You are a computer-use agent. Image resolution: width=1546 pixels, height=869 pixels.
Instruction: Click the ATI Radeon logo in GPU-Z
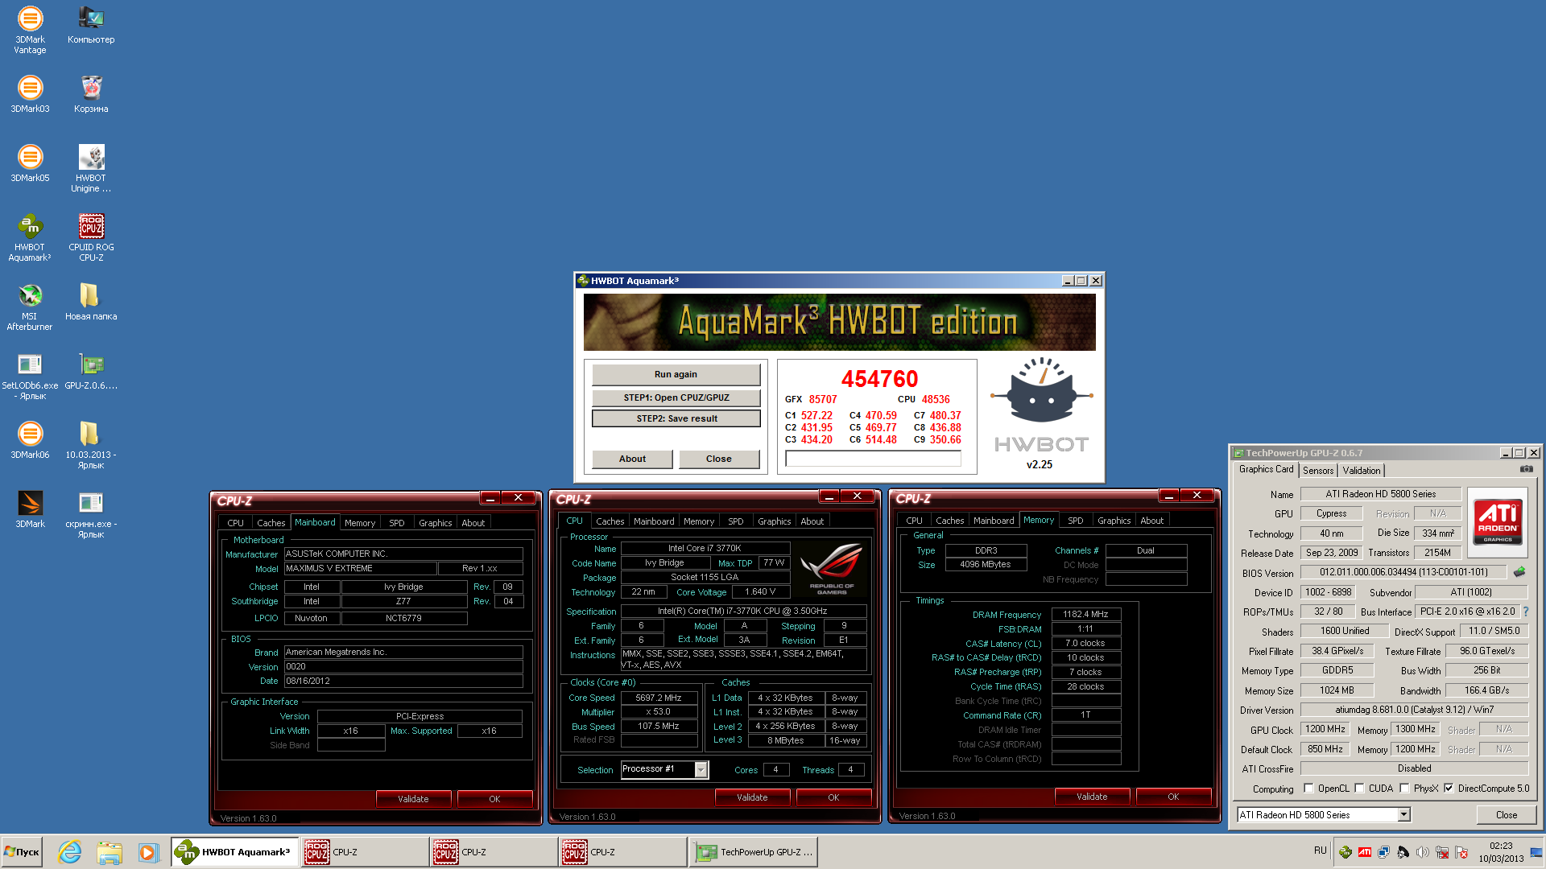click(1497, 521)
